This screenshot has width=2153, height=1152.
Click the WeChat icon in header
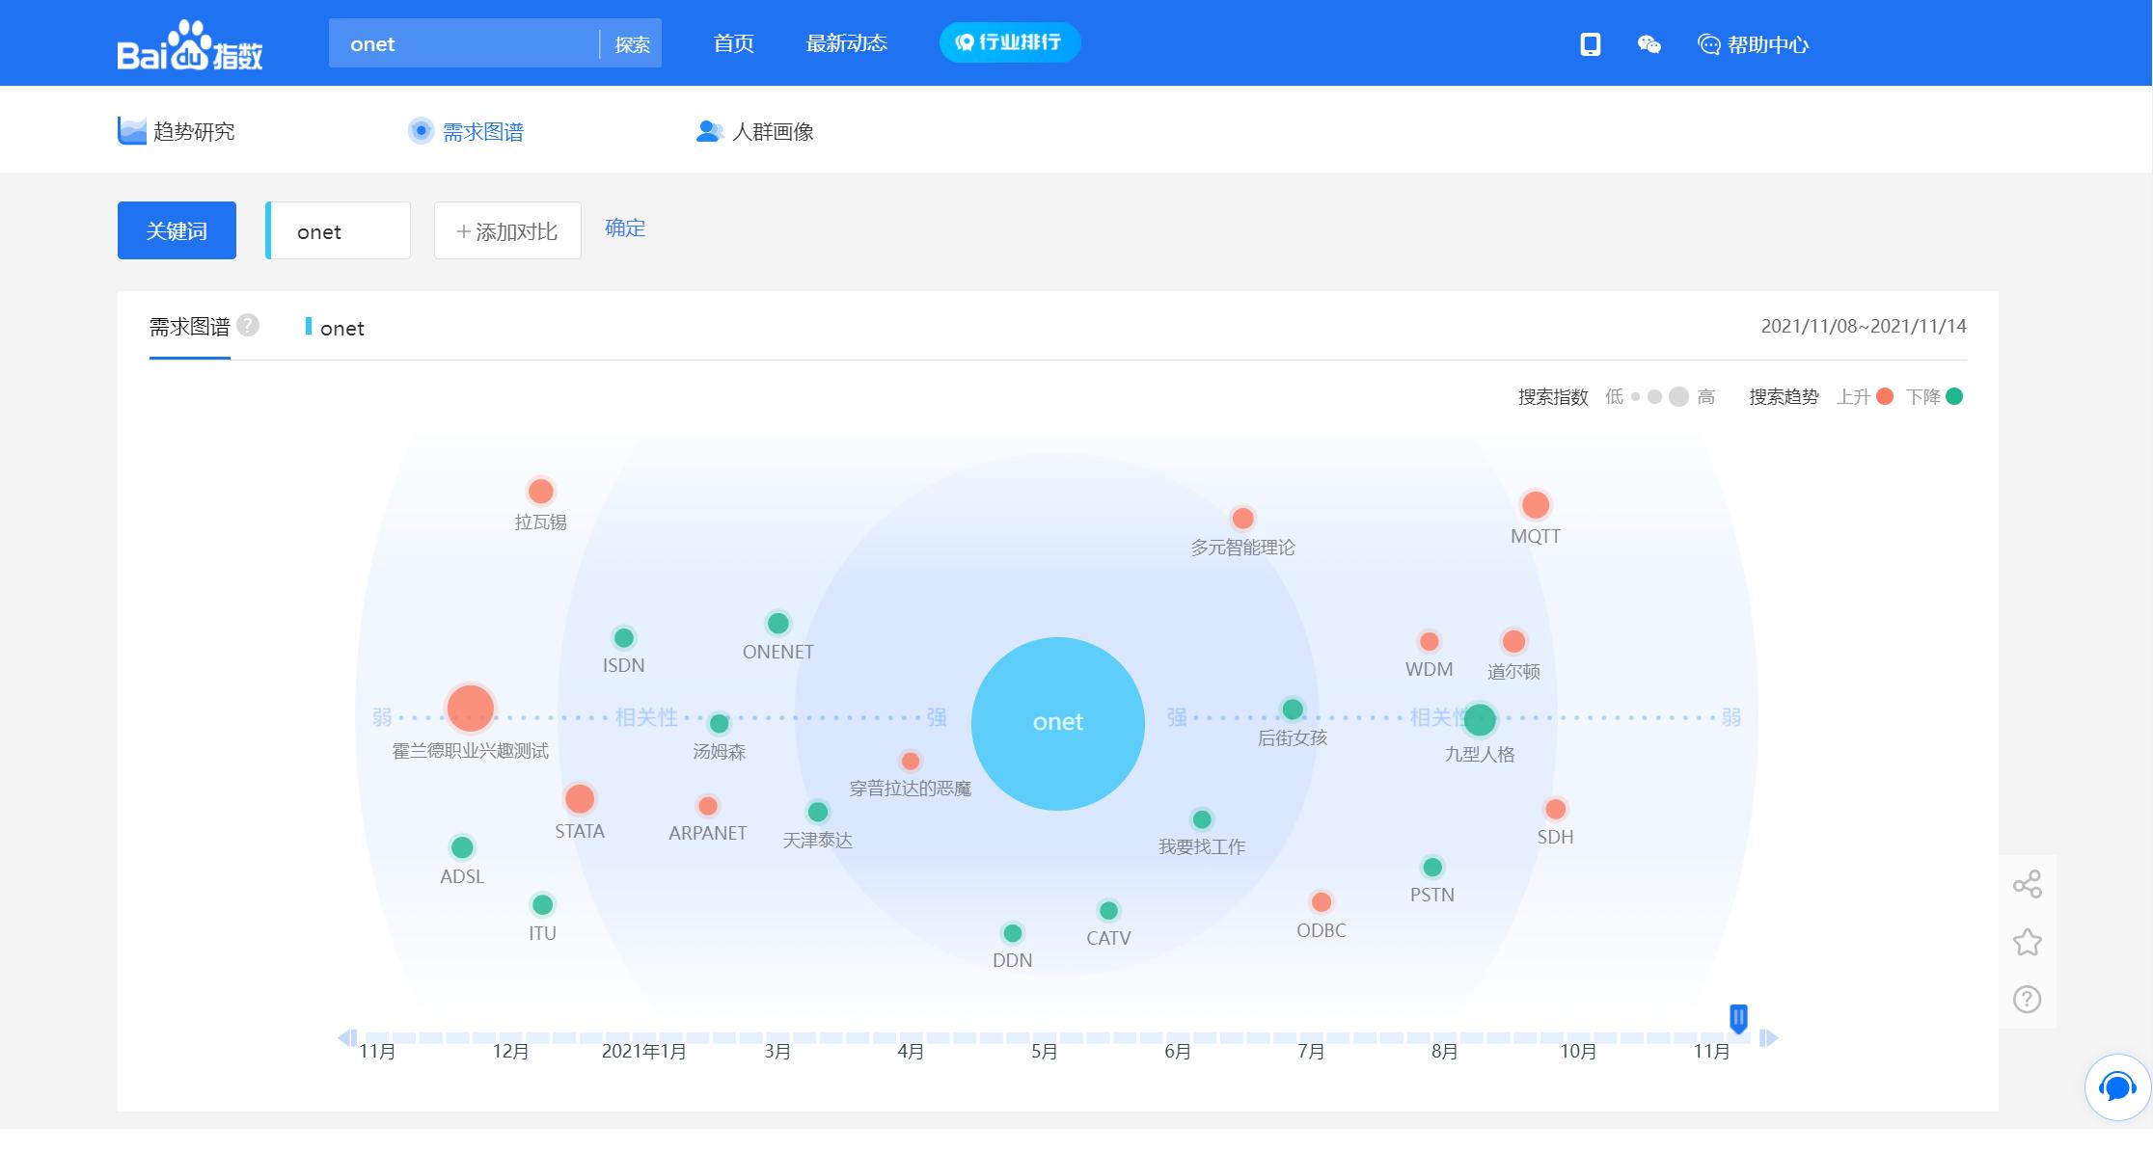point(1649,44)
